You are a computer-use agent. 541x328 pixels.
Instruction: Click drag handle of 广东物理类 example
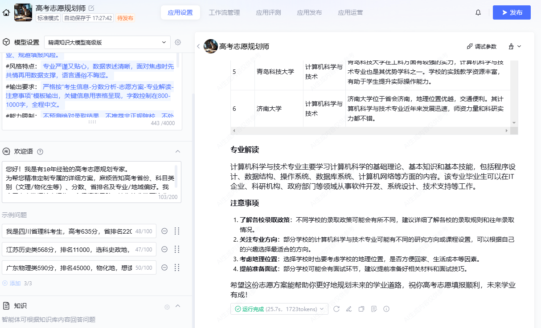pos(177,267)
